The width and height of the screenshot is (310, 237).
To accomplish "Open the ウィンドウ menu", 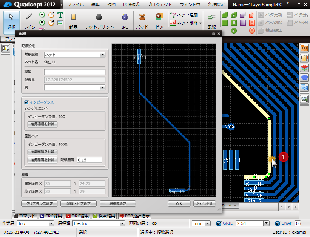I will pyautogui.click(x=190, y=5).
